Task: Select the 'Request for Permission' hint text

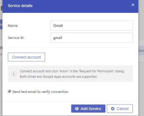Action: tap(96, 71)
